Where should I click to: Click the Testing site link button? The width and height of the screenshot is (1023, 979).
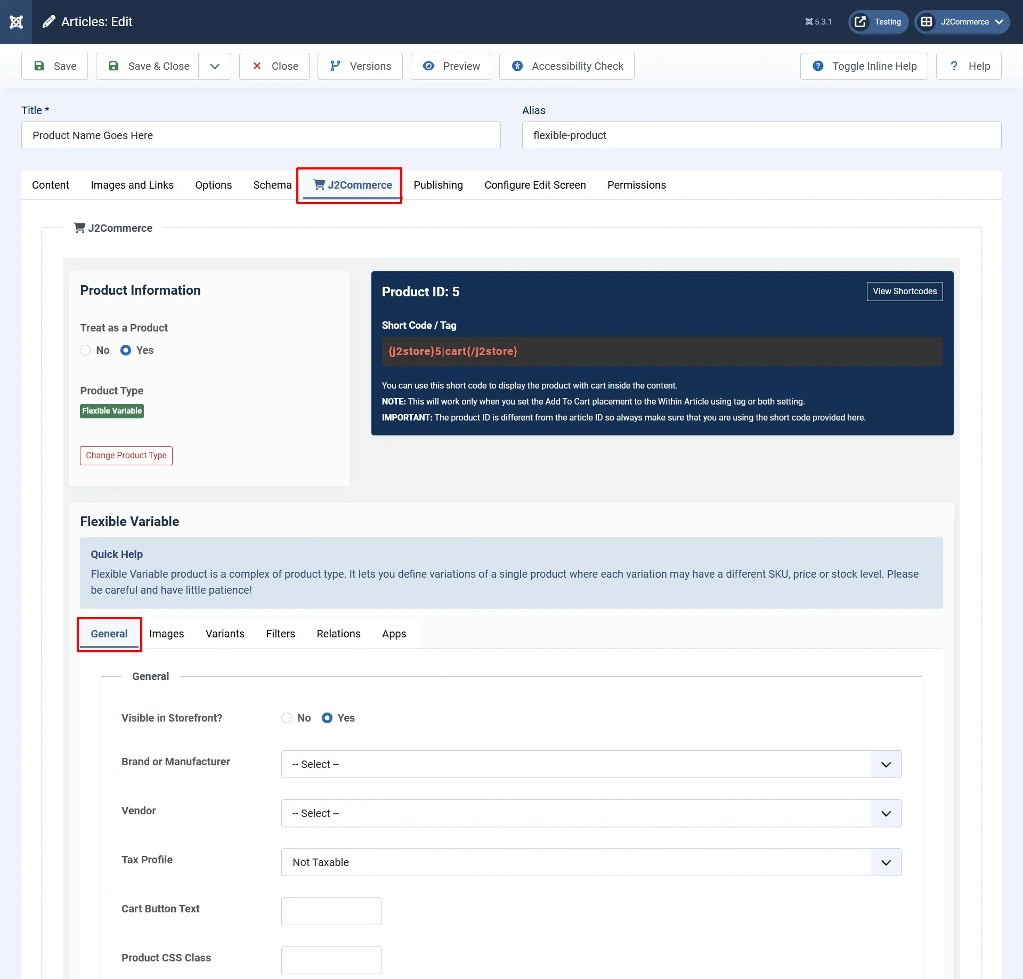(878, 22)
